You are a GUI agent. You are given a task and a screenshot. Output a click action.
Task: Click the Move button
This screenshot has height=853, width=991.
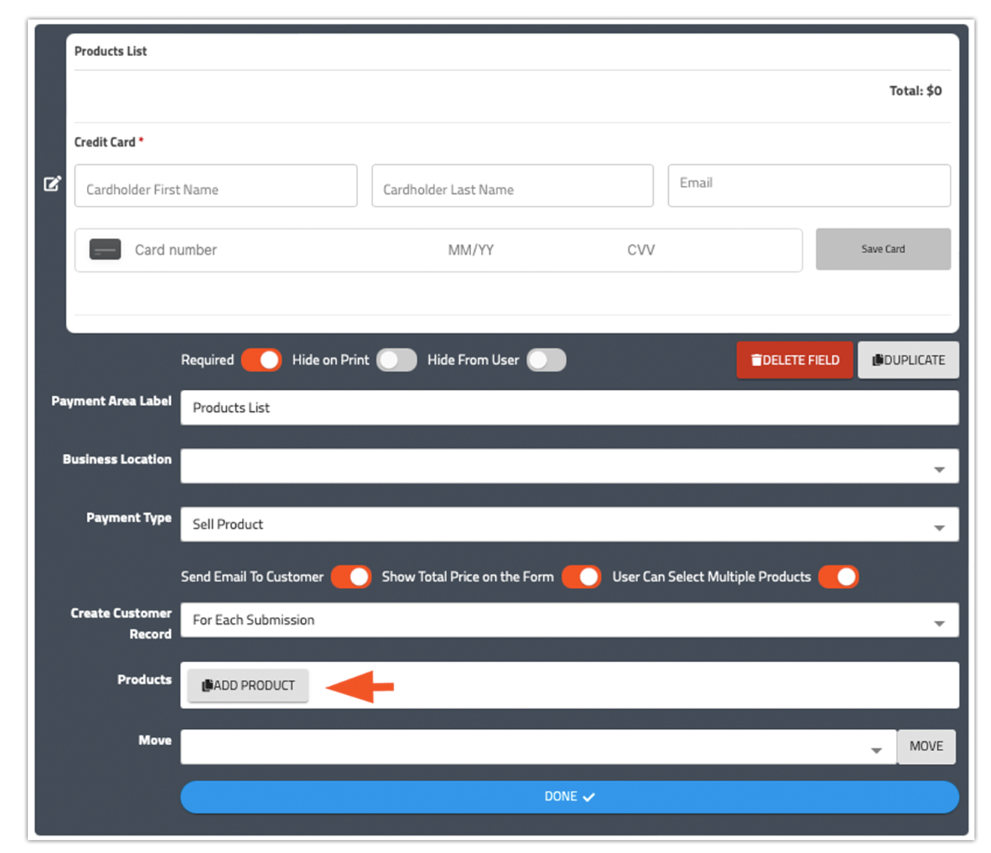point(927,747)
